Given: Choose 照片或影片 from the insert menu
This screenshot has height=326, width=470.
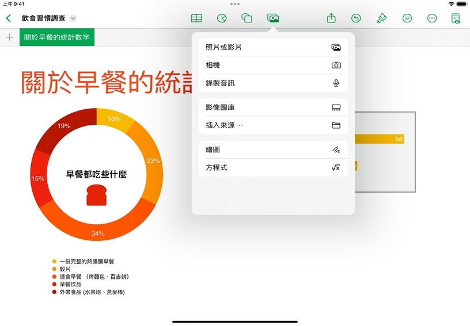Looking at the screenshot, I should point(273,47).
